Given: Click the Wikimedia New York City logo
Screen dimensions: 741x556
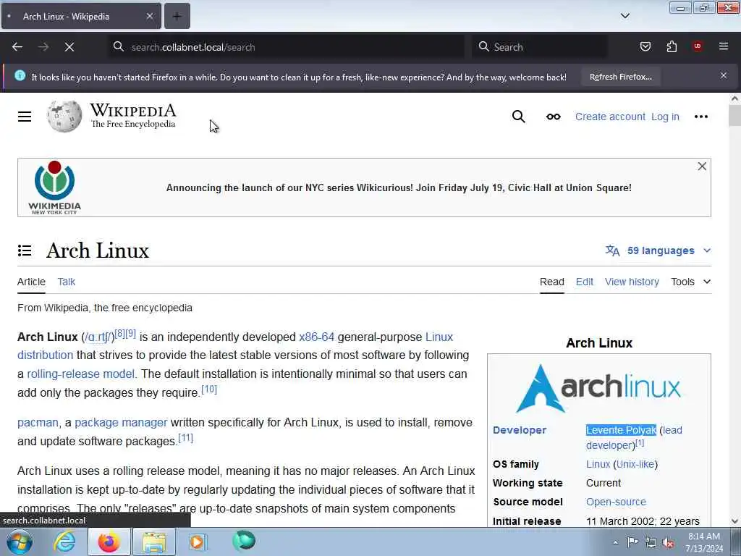Looking at the screenshot, I should (x=54, y=188).
